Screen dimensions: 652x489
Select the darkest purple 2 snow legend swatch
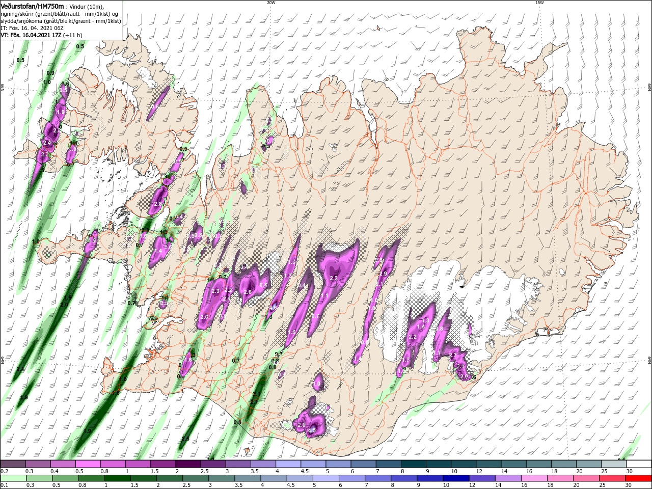(x=187, y=464)
